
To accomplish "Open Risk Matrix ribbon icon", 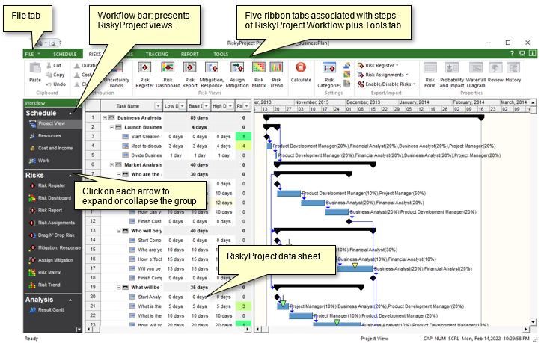I will coord(259,67).
